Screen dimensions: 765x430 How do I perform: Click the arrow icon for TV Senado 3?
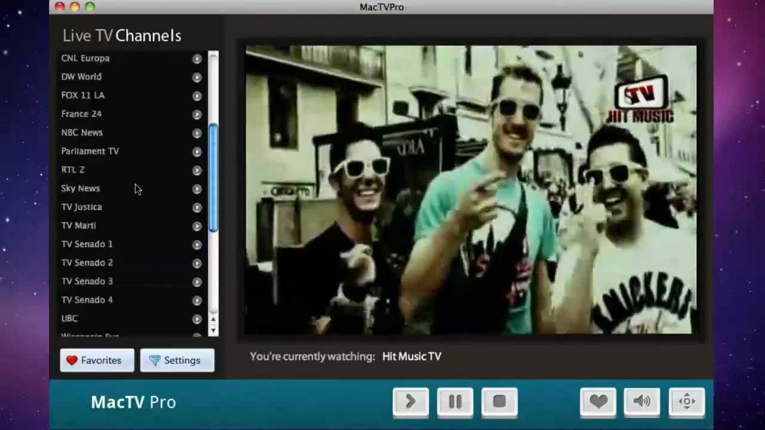tap(197, 282)
